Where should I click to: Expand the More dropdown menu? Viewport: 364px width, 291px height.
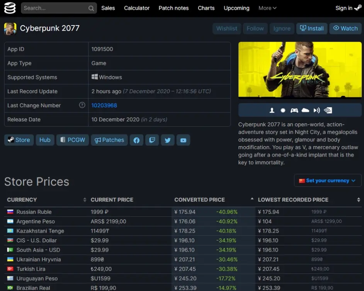click(267, 8)
